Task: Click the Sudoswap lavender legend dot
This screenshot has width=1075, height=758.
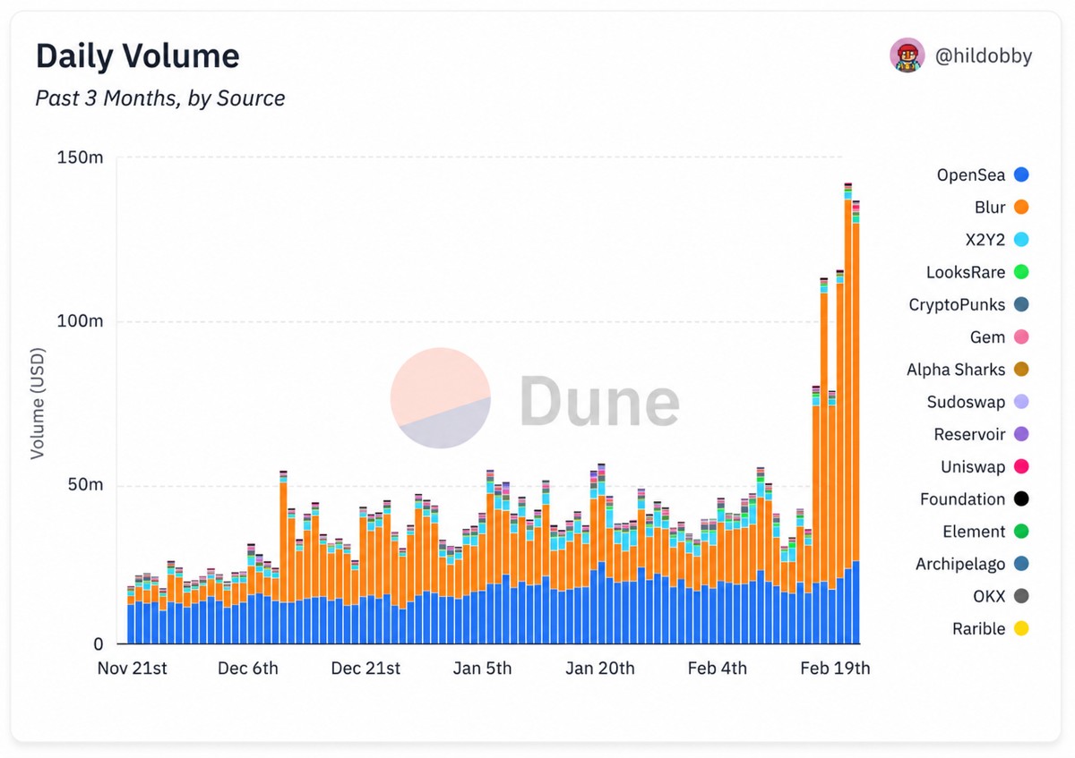Action: click(1021, 402)
